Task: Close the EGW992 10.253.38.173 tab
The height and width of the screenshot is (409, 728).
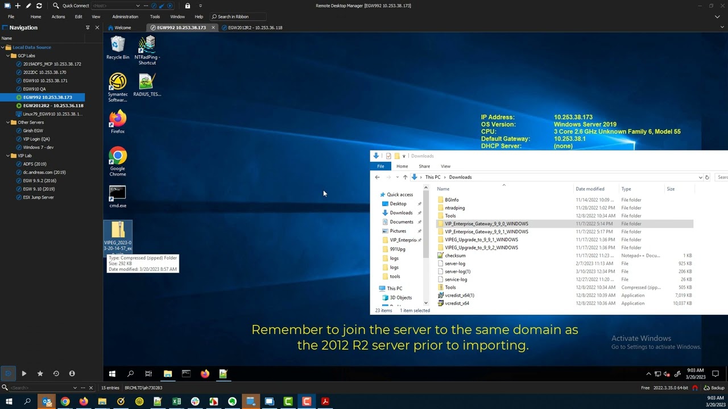Action: pos(213,27)
